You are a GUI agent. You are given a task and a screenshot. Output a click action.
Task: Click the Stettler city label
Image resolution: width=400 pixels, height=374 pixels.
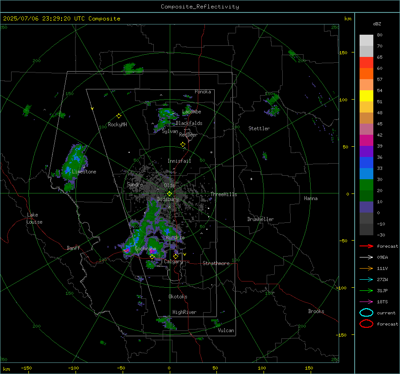(x=259, y=129)
